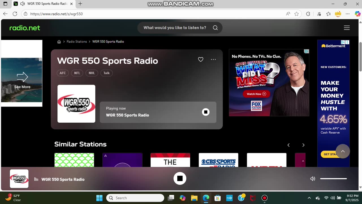Open the Favorites list icon in the toolbar
This screenshot has height=204, width=362.
click(x=328, y=14)
